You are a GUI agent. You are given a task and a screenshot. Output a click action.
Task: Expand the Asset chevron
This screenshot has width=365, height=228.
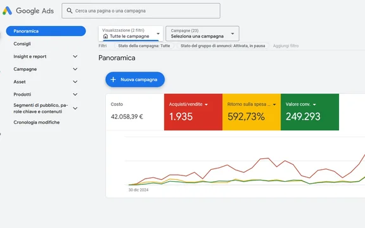pos(75,82)
